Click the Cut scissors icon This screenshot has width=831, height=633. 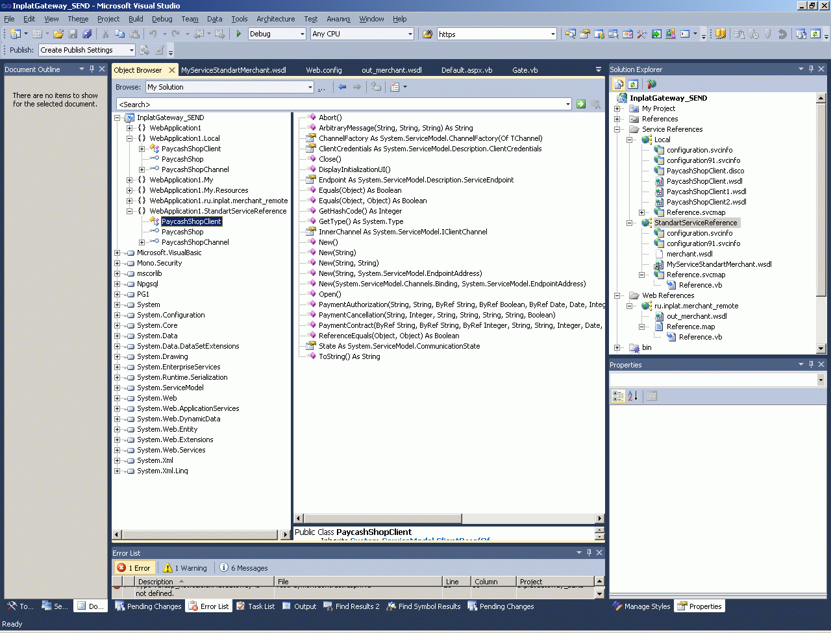106,34
